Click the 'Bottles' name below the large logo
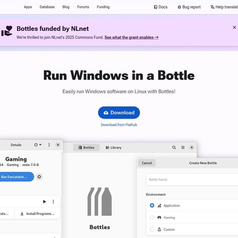Image resolution: width=238 pixels, height=238 pixels. tap(100, 227)
